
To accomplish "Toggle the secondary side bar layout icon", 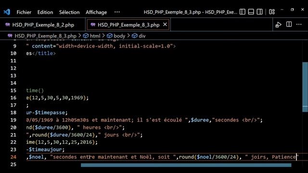I will pyautogui.click(x=259, y=12).
